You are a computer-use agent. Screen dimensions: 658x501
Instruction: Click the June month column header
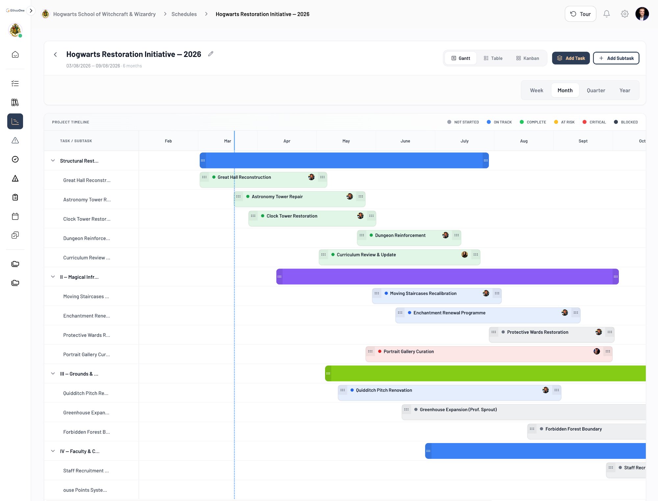click(405, 141)
